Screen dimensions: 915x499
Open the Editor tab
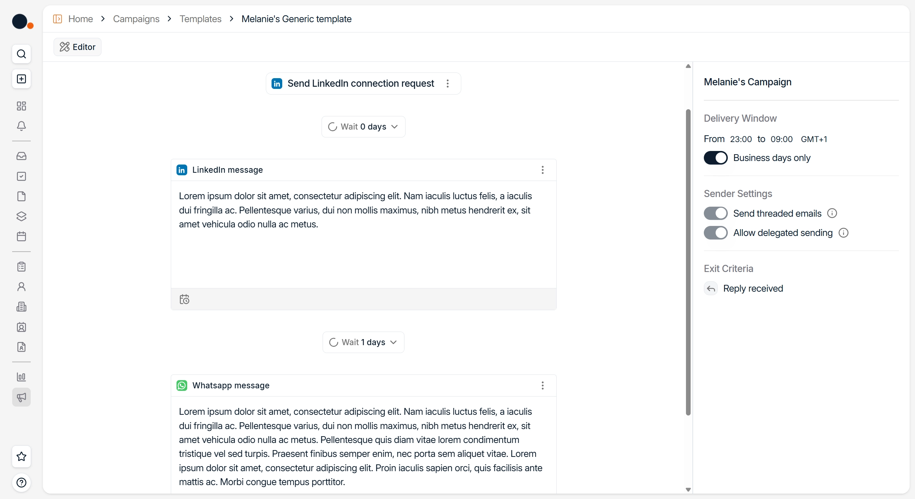coord(78,47)
